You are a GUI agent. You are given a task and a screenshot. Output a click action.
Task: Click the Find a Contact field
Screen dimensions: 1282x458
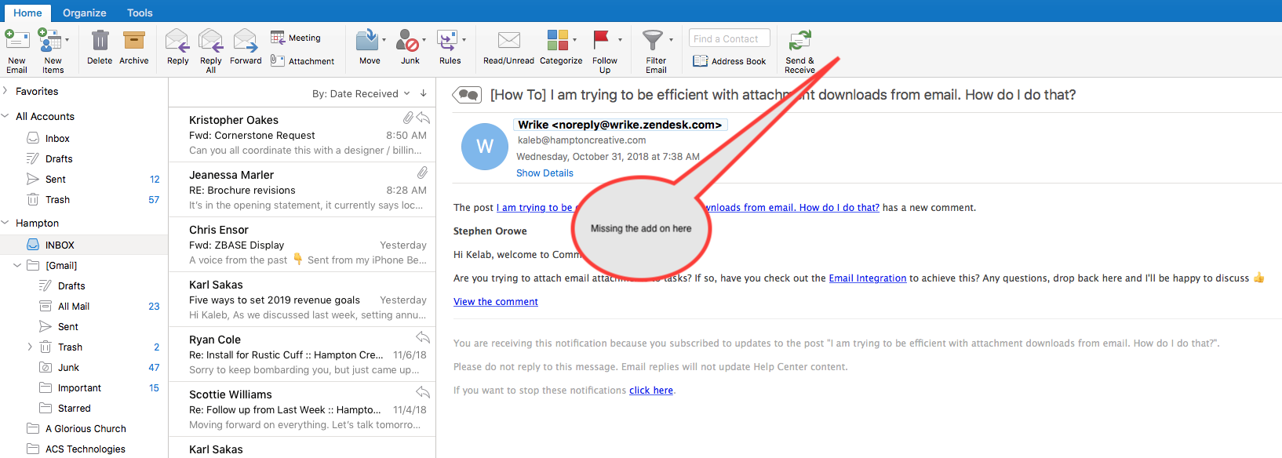pyautogui.click(x=729, y=38)
